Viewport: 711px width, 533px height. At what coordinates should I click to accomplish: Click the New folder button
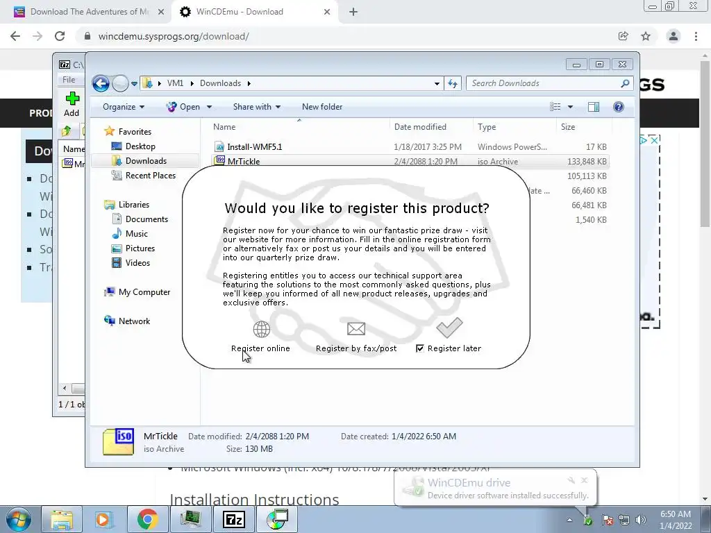[x=322, y=106]
